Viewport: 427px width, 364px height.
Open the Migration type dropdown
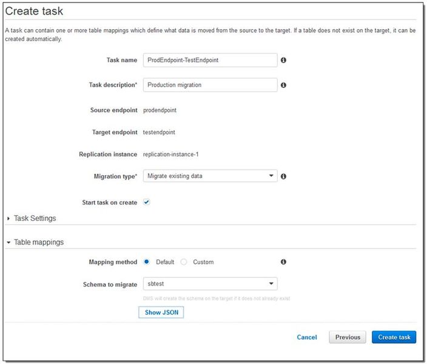tap(210, 176)
